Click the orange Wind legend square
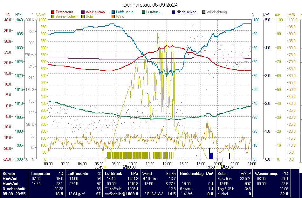The height and width of the screenshot is (198, 302). pyautogui.click(x=113, y=16)
